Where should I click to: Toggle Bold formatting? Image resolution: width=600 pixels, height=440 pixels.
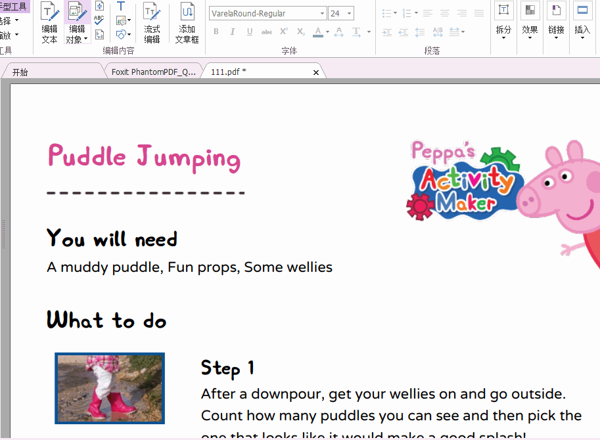click(216, 32)
